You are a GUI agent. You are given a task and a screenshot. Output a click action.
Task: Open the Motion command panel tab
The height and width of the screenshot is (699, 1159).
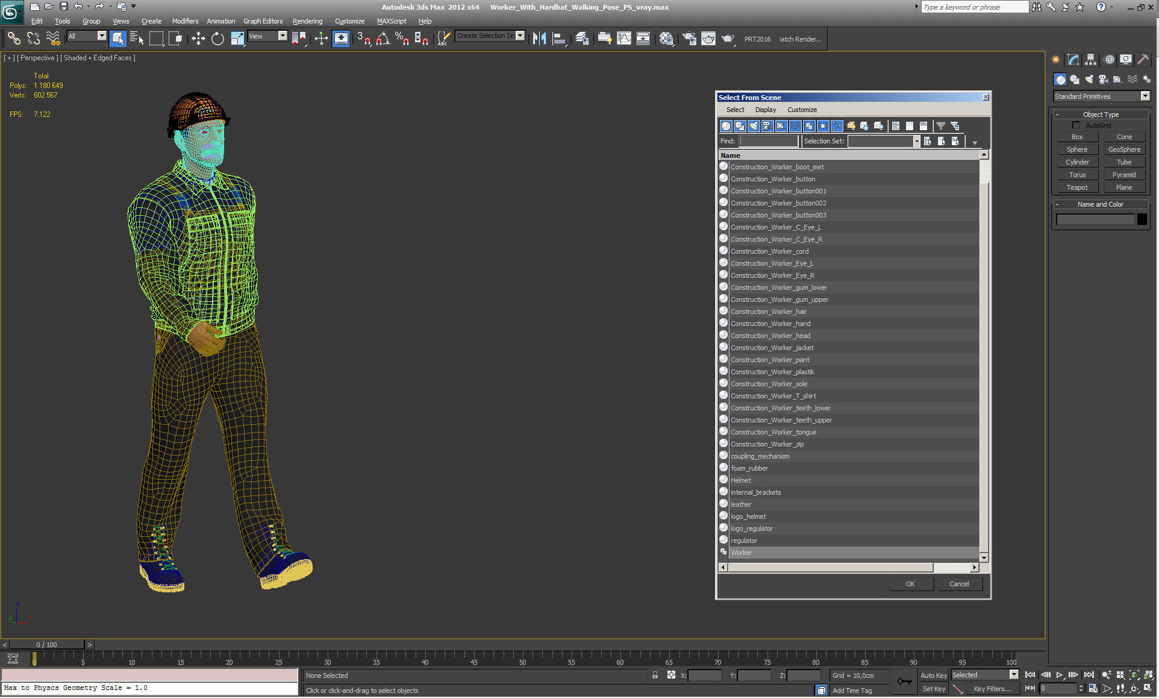[1108, 60]
